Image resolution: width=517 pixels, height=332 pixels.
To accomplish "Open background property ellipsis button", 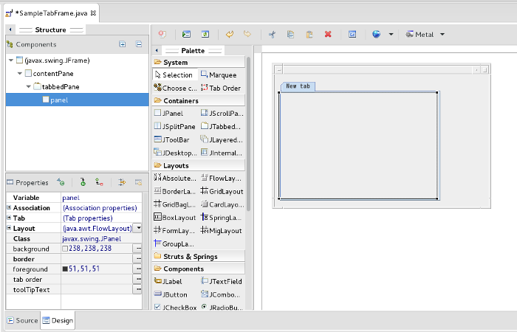I will [x=139, y=249].
